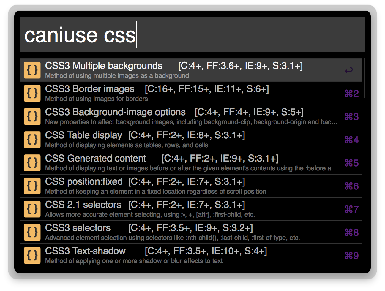The image size is (385, 291).
Task: Click the ⌘3 shortcut label
Action: click(x=352, y=117)
